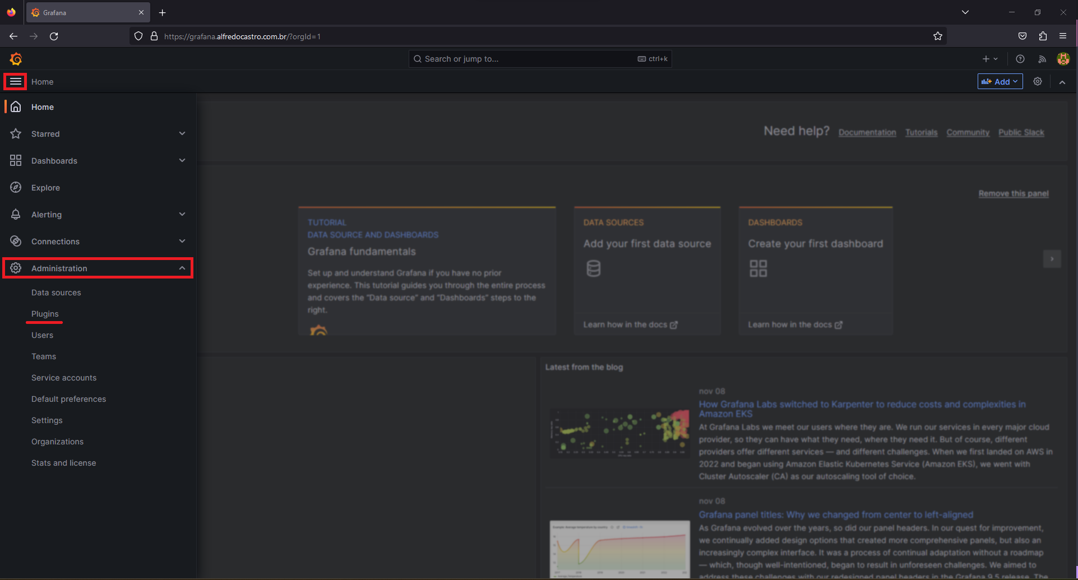Open Karpenter blog article link
1078x580 pixels.
(x=862, y=409)
